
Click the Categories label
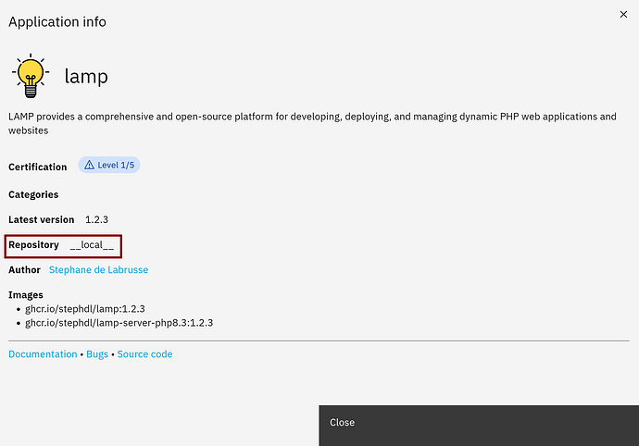coord(33,195)
